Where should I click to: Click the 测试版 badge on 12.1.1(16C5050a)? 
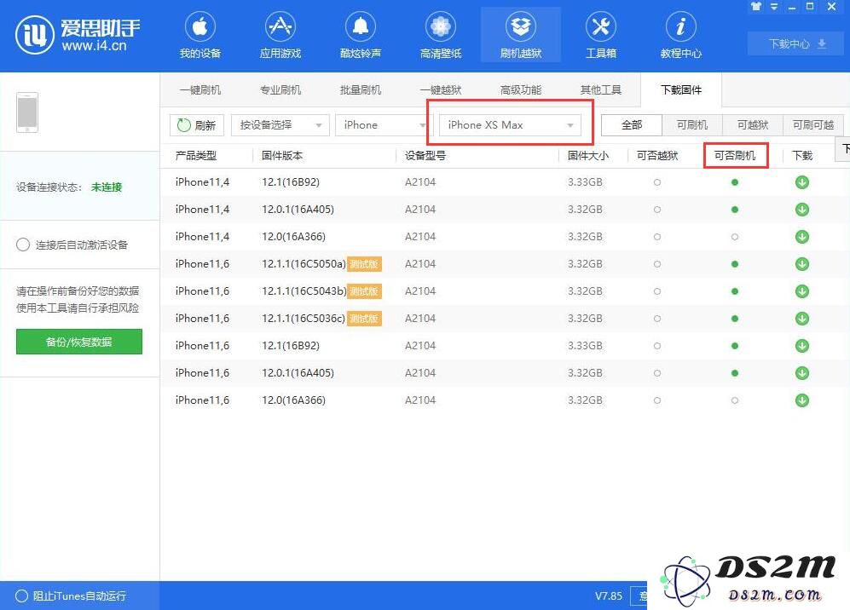364,264
